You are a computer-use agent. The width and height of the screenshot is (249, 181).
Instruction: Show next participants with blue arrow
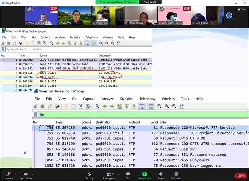229,15
